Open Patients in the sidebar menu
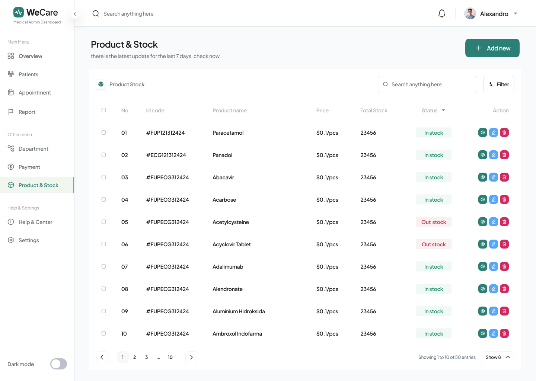The height and width of the screenshot is (381, 536). point(28,74)
